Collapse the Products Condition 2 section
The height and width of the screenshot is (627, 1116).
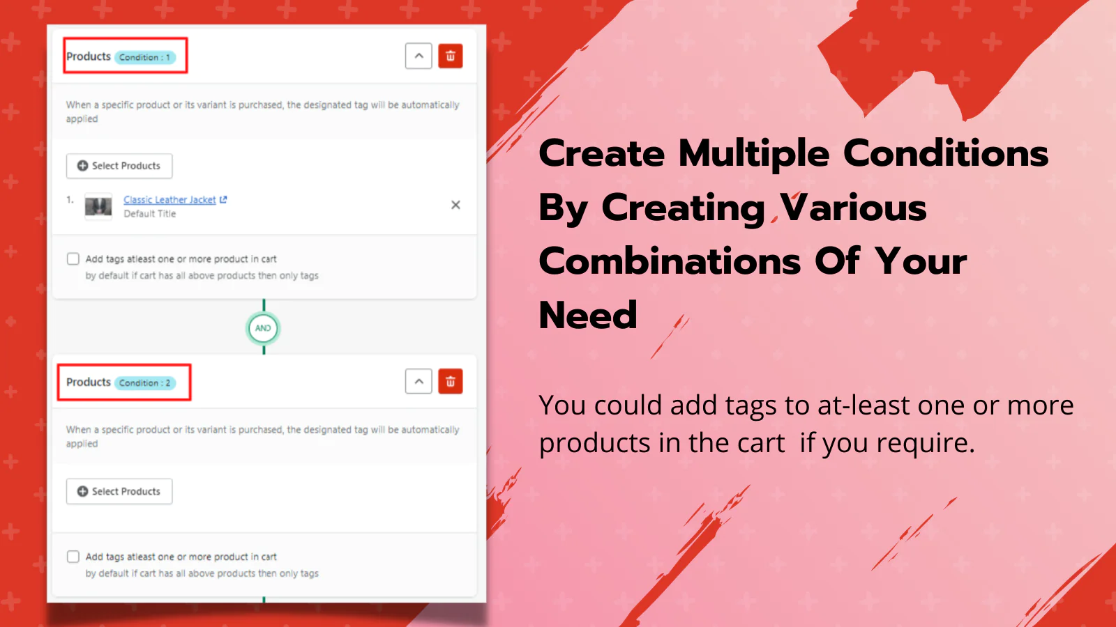[418, 382]
